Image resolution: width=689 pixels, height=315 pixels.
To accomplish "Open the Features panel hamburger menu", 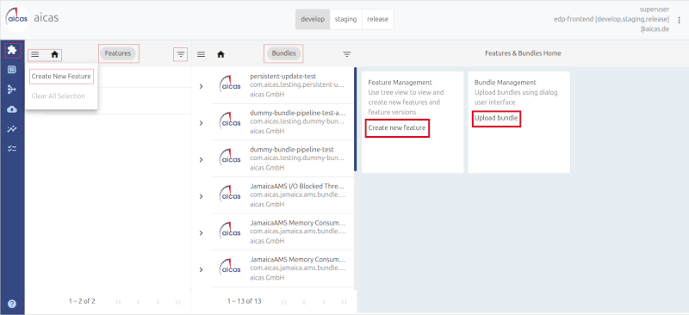I will click(35, 54).
